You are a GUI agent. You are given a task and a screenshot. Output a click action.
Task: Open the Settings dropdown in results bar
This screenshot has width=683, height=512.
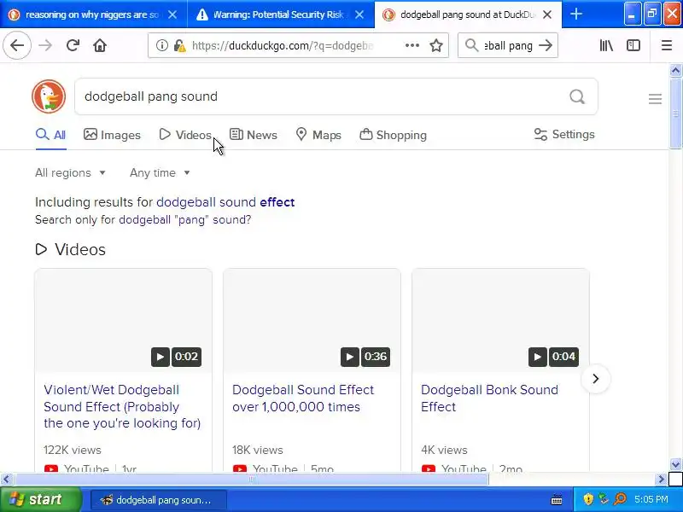[564, 135]
